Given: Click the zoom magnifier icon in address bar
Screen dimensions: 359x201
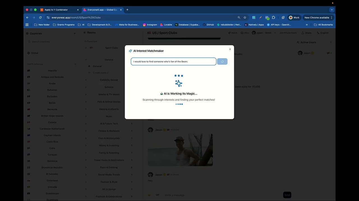Looking at the screenshot, I should (239, 18).
